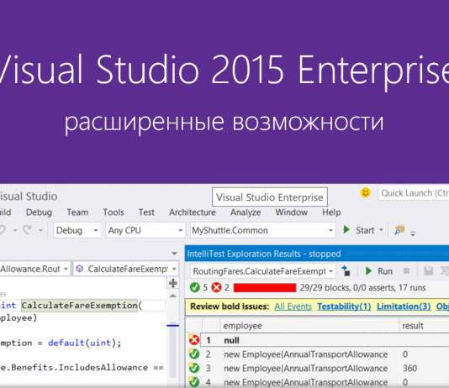The height and width of the screenshot is (388, 449).
Task: Click the green Start play icon
Action: [x=346, y=229]
